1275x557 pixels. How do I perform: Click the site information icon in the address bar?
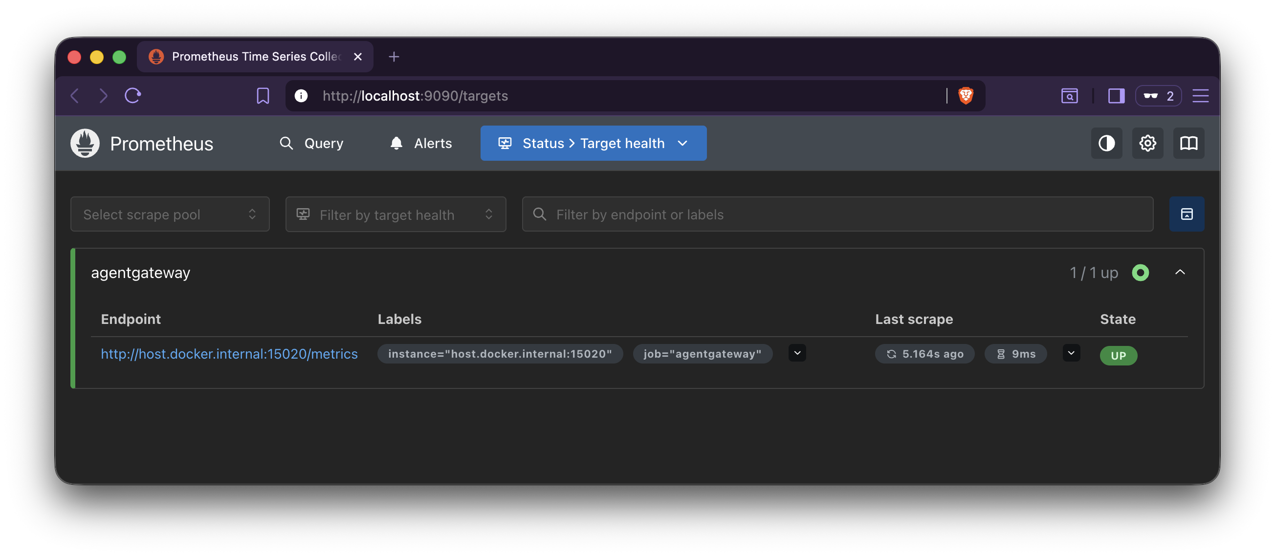(301, 95)
